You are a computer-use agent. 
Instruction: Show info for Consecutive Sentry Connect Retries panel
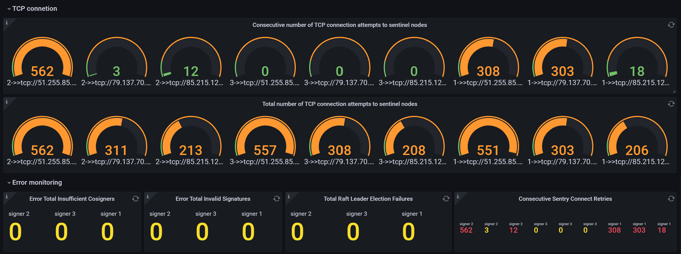click(458, 197)
